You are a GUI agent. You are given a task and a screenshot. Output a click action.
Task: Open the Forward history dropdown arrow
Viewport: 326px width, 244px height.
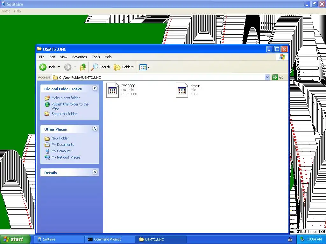[75, 67]
